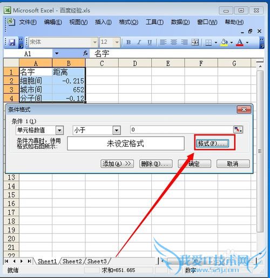Open the 格式(O) menu
Image resolution: width=270 pixels, height=278 pixels.
[x=129, y=22]
